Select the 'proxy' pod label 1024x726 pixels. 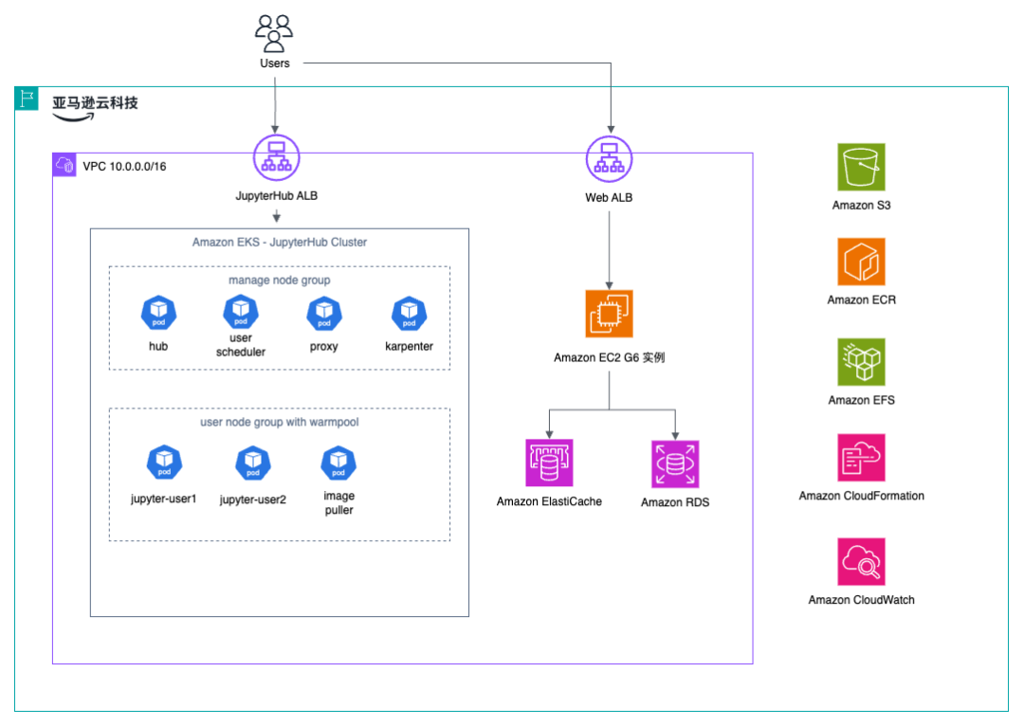(324, 347)
